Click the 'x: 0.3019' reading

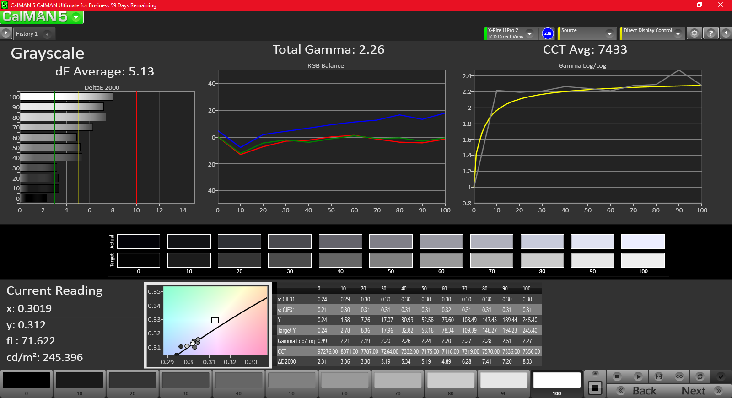29,308
